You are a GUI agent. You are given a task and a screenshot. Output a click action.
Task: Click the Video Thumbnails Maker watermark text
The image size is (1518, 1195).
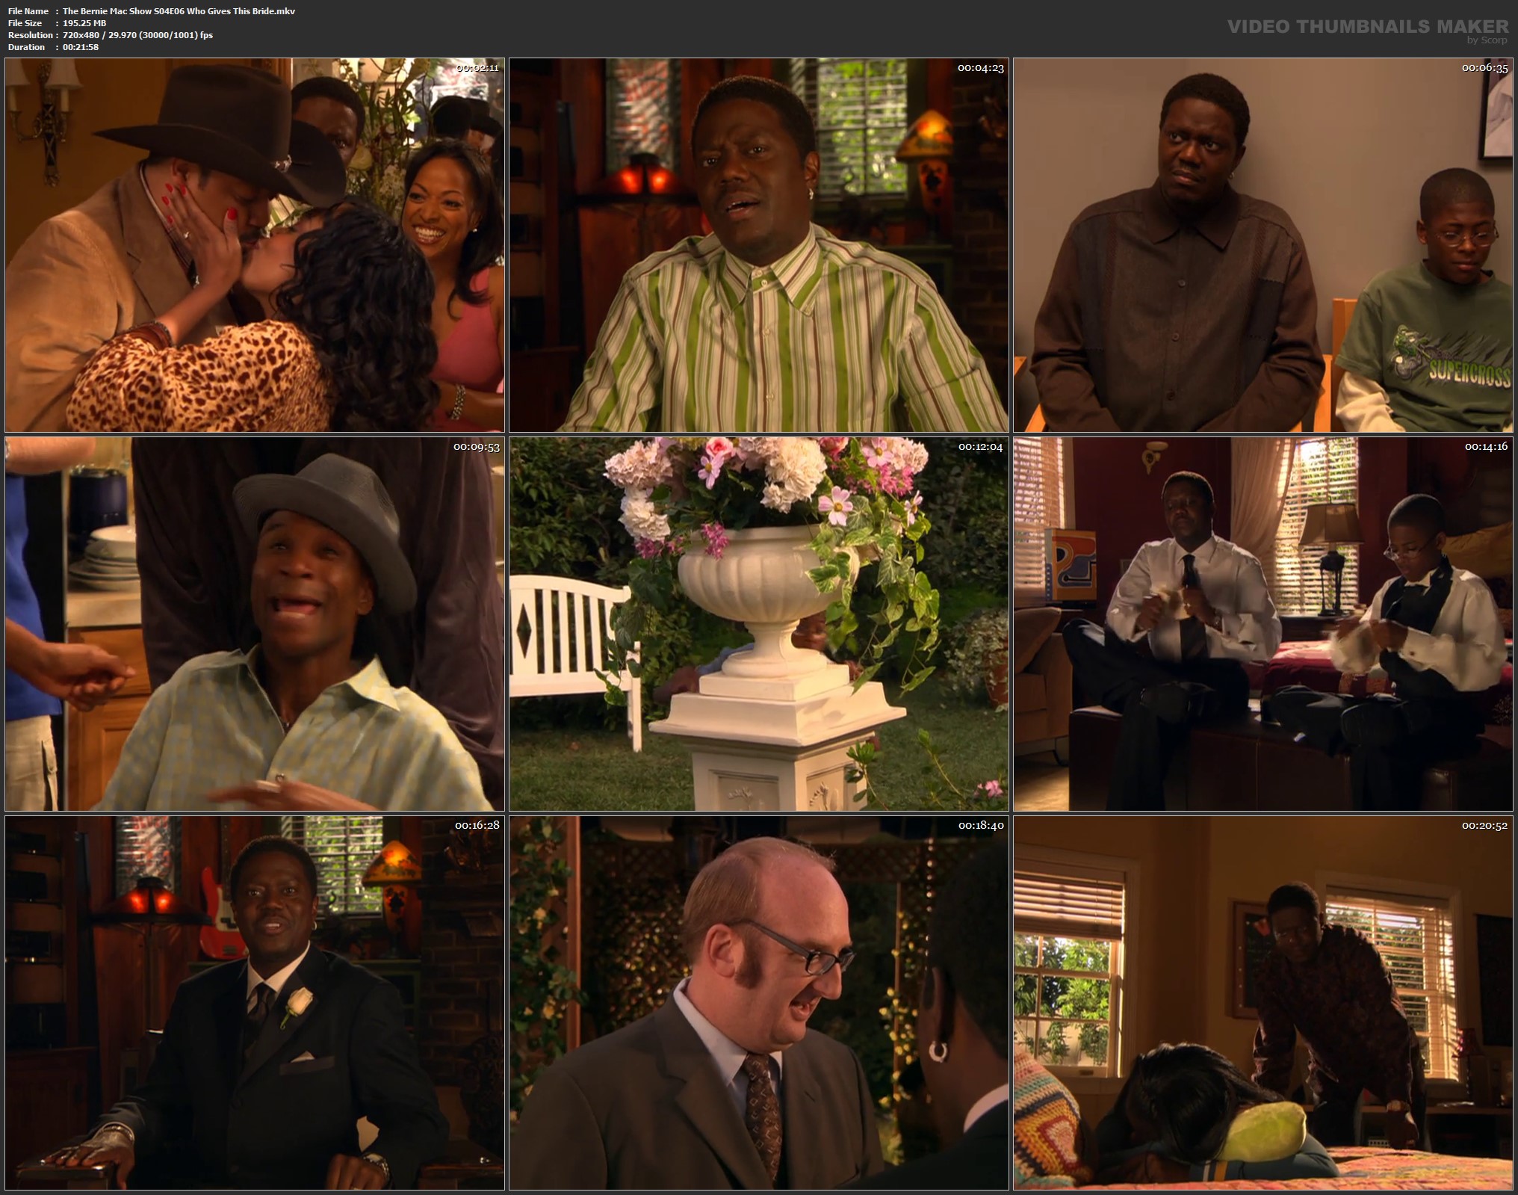pyautogui.click(x=1367, y=27)
